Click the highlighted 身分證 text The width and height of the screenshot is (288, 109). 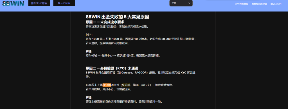pos(107,85)
